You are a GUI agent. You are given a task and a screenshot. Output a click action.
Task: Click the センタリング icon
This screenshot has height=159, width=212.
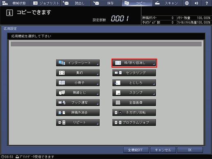pyautogui.click(x=118, y=73)
